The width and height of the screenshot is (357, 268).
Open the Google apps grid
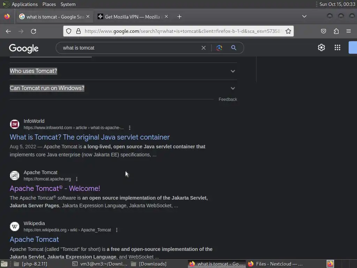point(337,47)
